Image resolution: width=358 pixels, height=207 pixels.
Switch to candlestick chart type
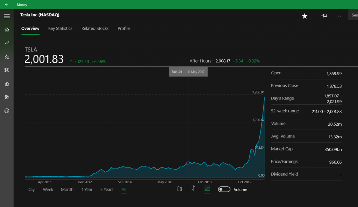(180, 189)
